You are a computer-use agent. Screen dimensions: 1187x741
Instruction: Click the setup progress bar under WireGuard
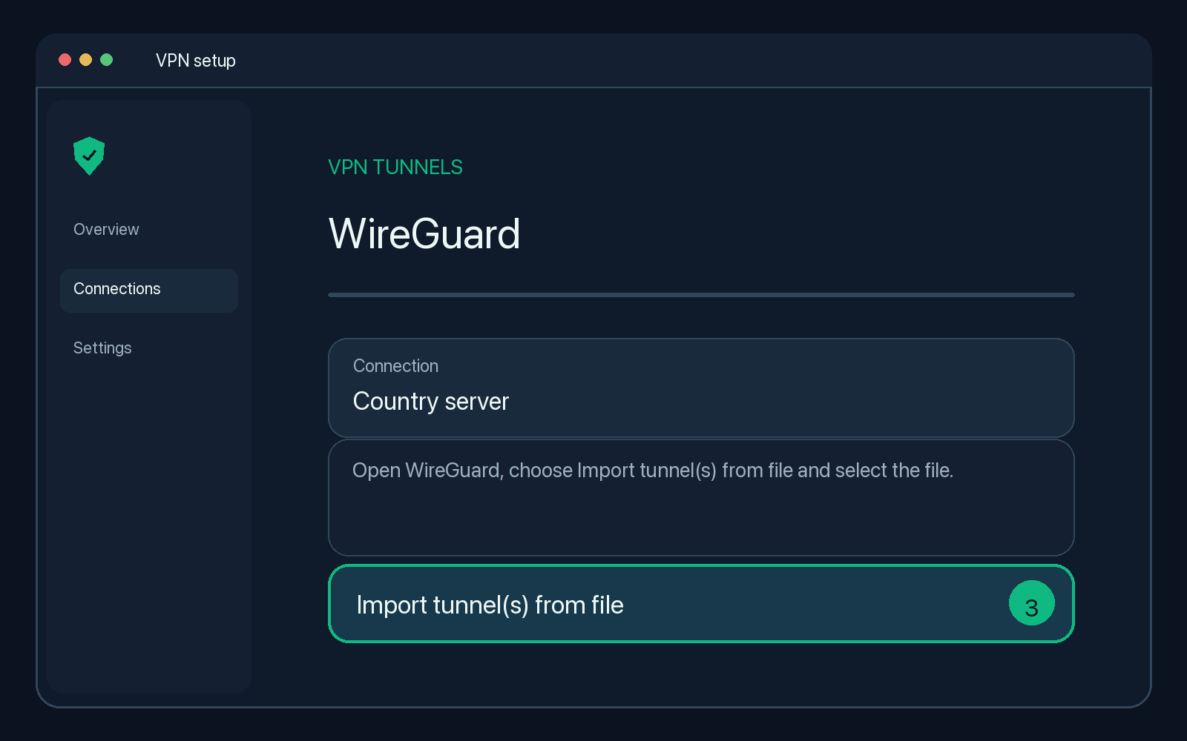coord(701,295)
